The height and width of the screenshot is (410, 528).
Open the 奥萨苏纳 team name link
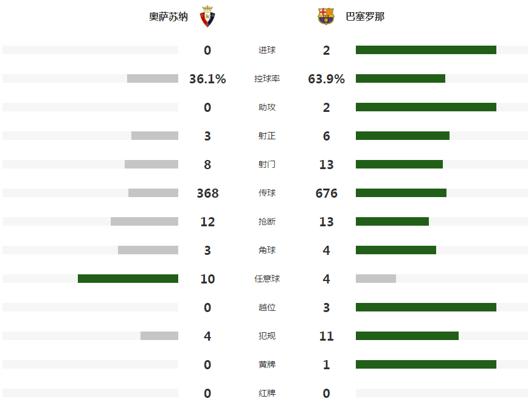(x=168, y=16)
